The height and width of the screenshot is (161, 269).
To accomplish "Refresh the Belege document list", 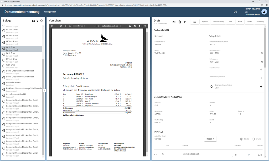I will pyautogui.click(x=41, y=21).
